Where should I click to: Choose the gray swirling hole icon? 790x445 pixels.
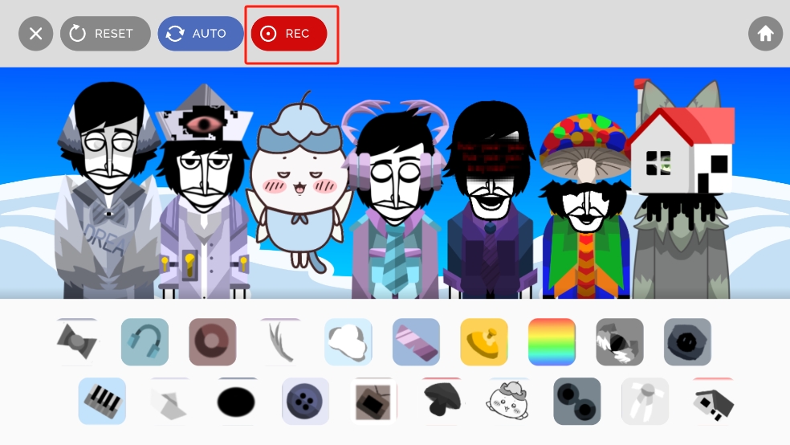click(620, 341)
